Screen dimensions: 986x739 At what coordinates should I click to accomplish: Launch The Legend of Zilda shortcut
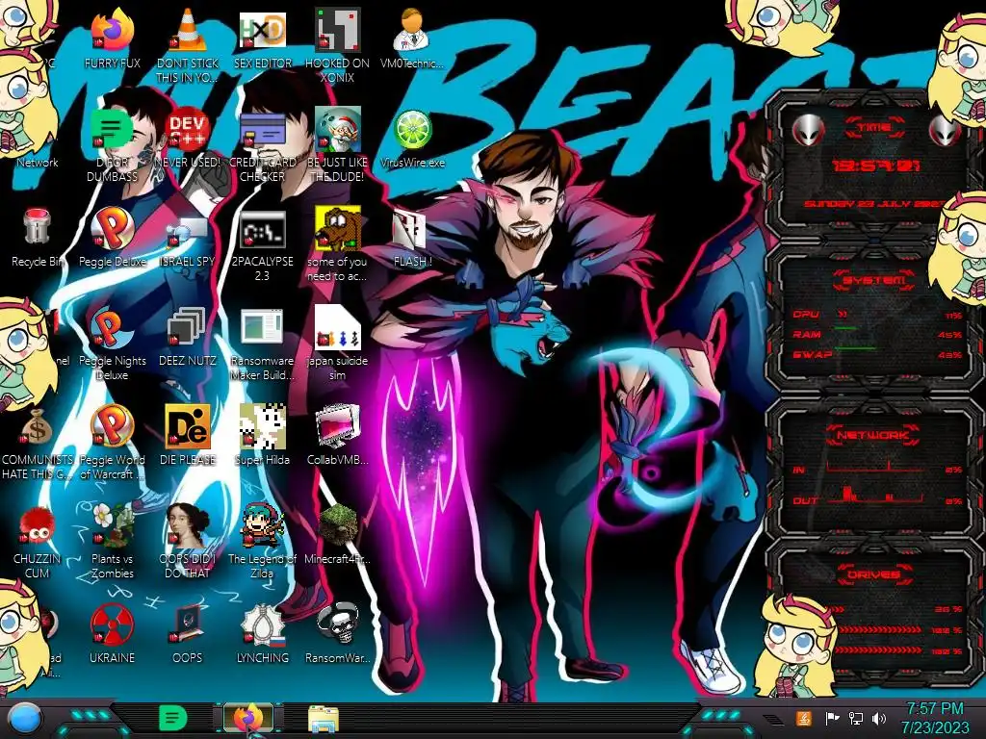pos(262,525)
